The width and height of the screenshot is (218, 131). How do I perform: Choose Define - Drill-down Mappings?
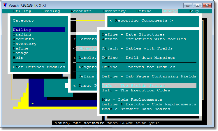point(139,58)
